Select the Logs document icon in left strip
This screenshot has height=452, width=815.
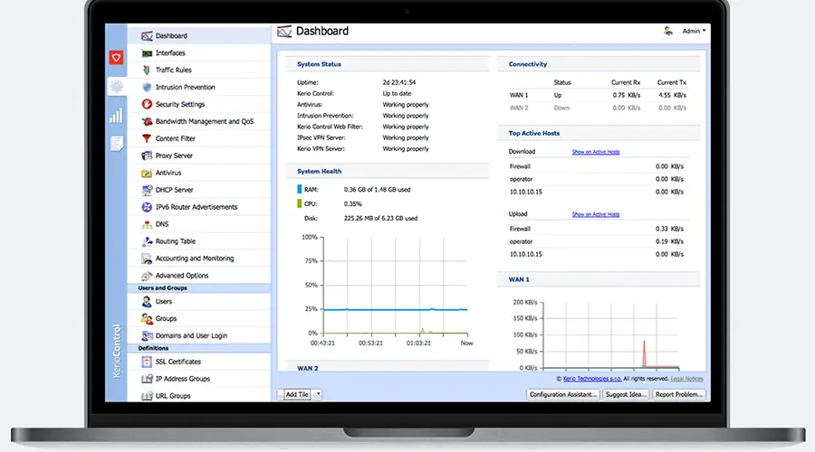(117, 143)
